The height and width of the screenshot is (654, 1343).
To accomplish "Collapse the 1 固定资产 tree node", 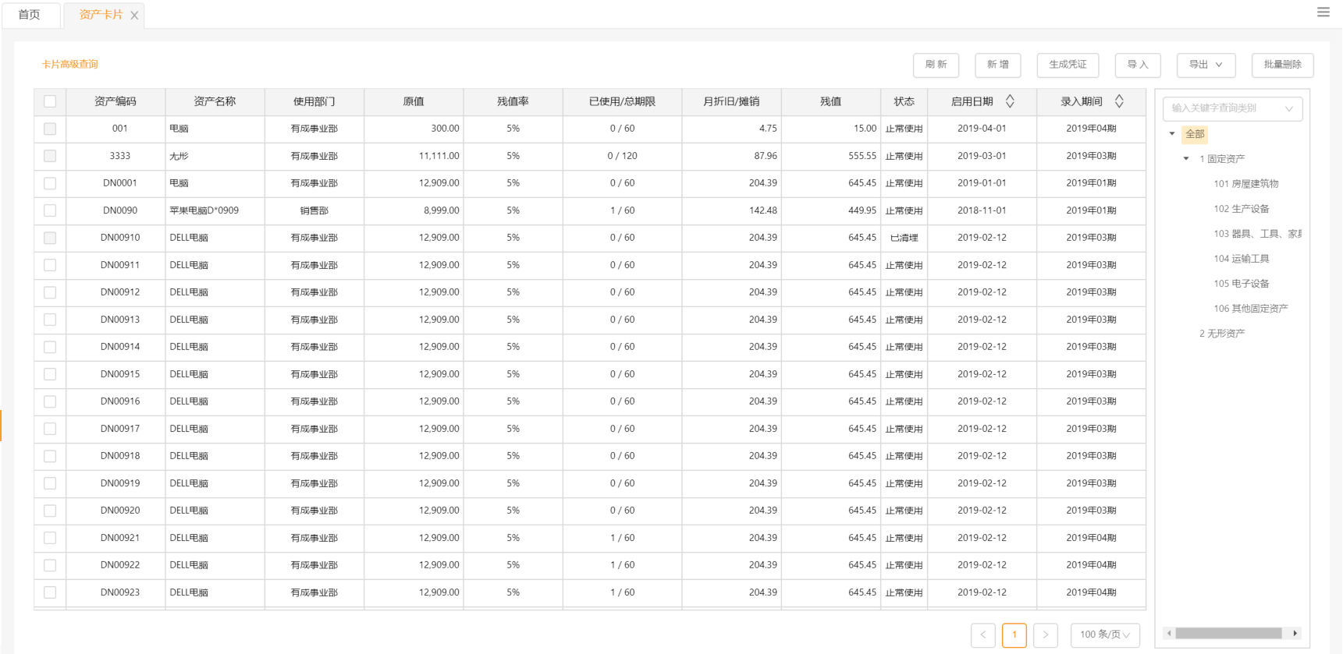I will [x=1186, y=159].
